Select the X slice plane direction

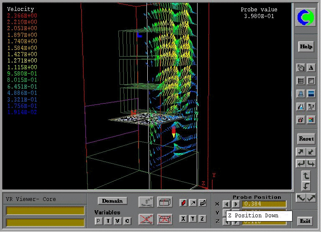click(183, 219)
